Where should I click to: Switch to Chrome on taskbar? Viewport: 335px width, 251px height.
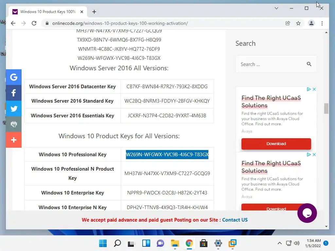(x=189, y=243)
